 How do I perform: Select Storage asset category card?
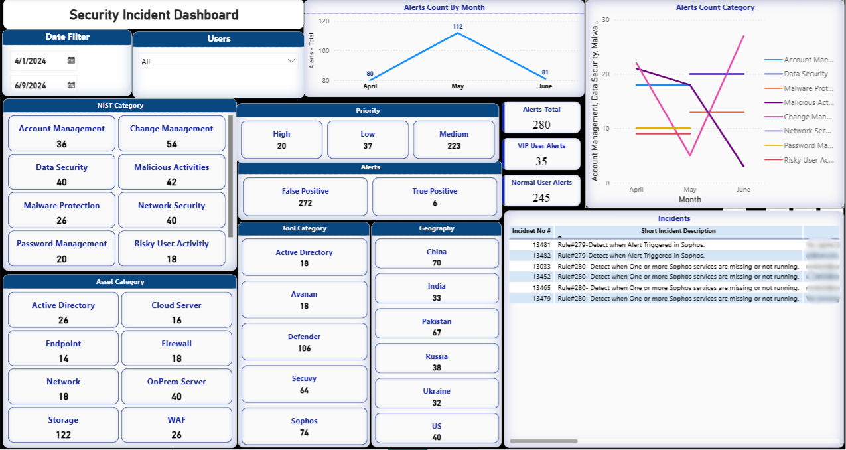click(63, 426)
